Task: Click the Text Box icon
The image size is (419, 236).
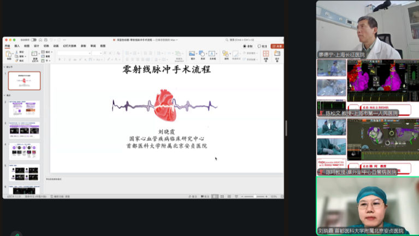Action: point(212,54)
